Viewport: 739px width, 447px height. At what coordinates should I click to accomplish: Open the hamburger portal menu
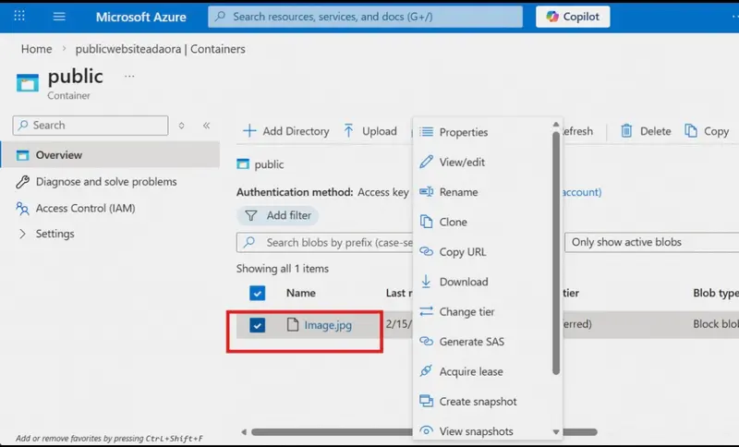point(59,17)
